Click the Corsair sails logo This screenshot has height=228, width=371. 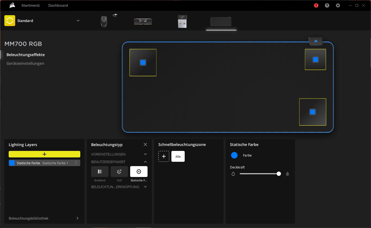click(11, 5)
